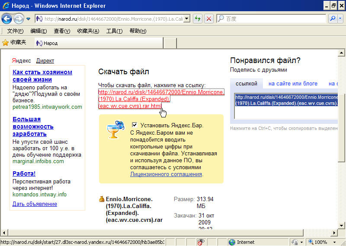The width and height of the screenshot is (346, 246).
Task: Click the address bar URL field
Action: click(114, 19)
